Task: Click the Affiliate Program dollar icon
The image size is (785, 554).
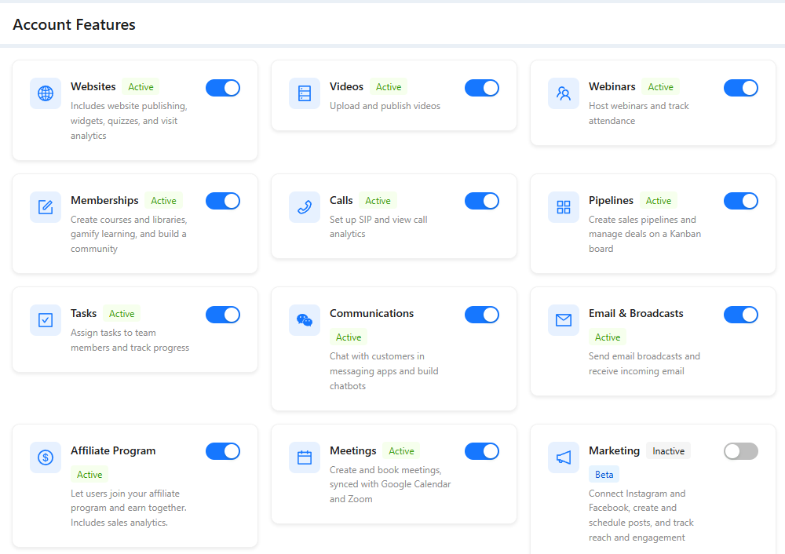Action: (x=46, y=457)
